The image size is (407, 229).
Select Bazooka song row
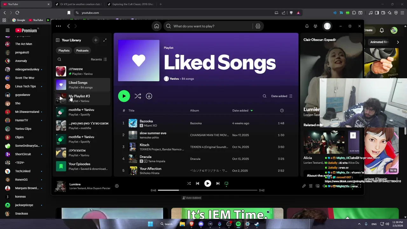tap(206, 123)
